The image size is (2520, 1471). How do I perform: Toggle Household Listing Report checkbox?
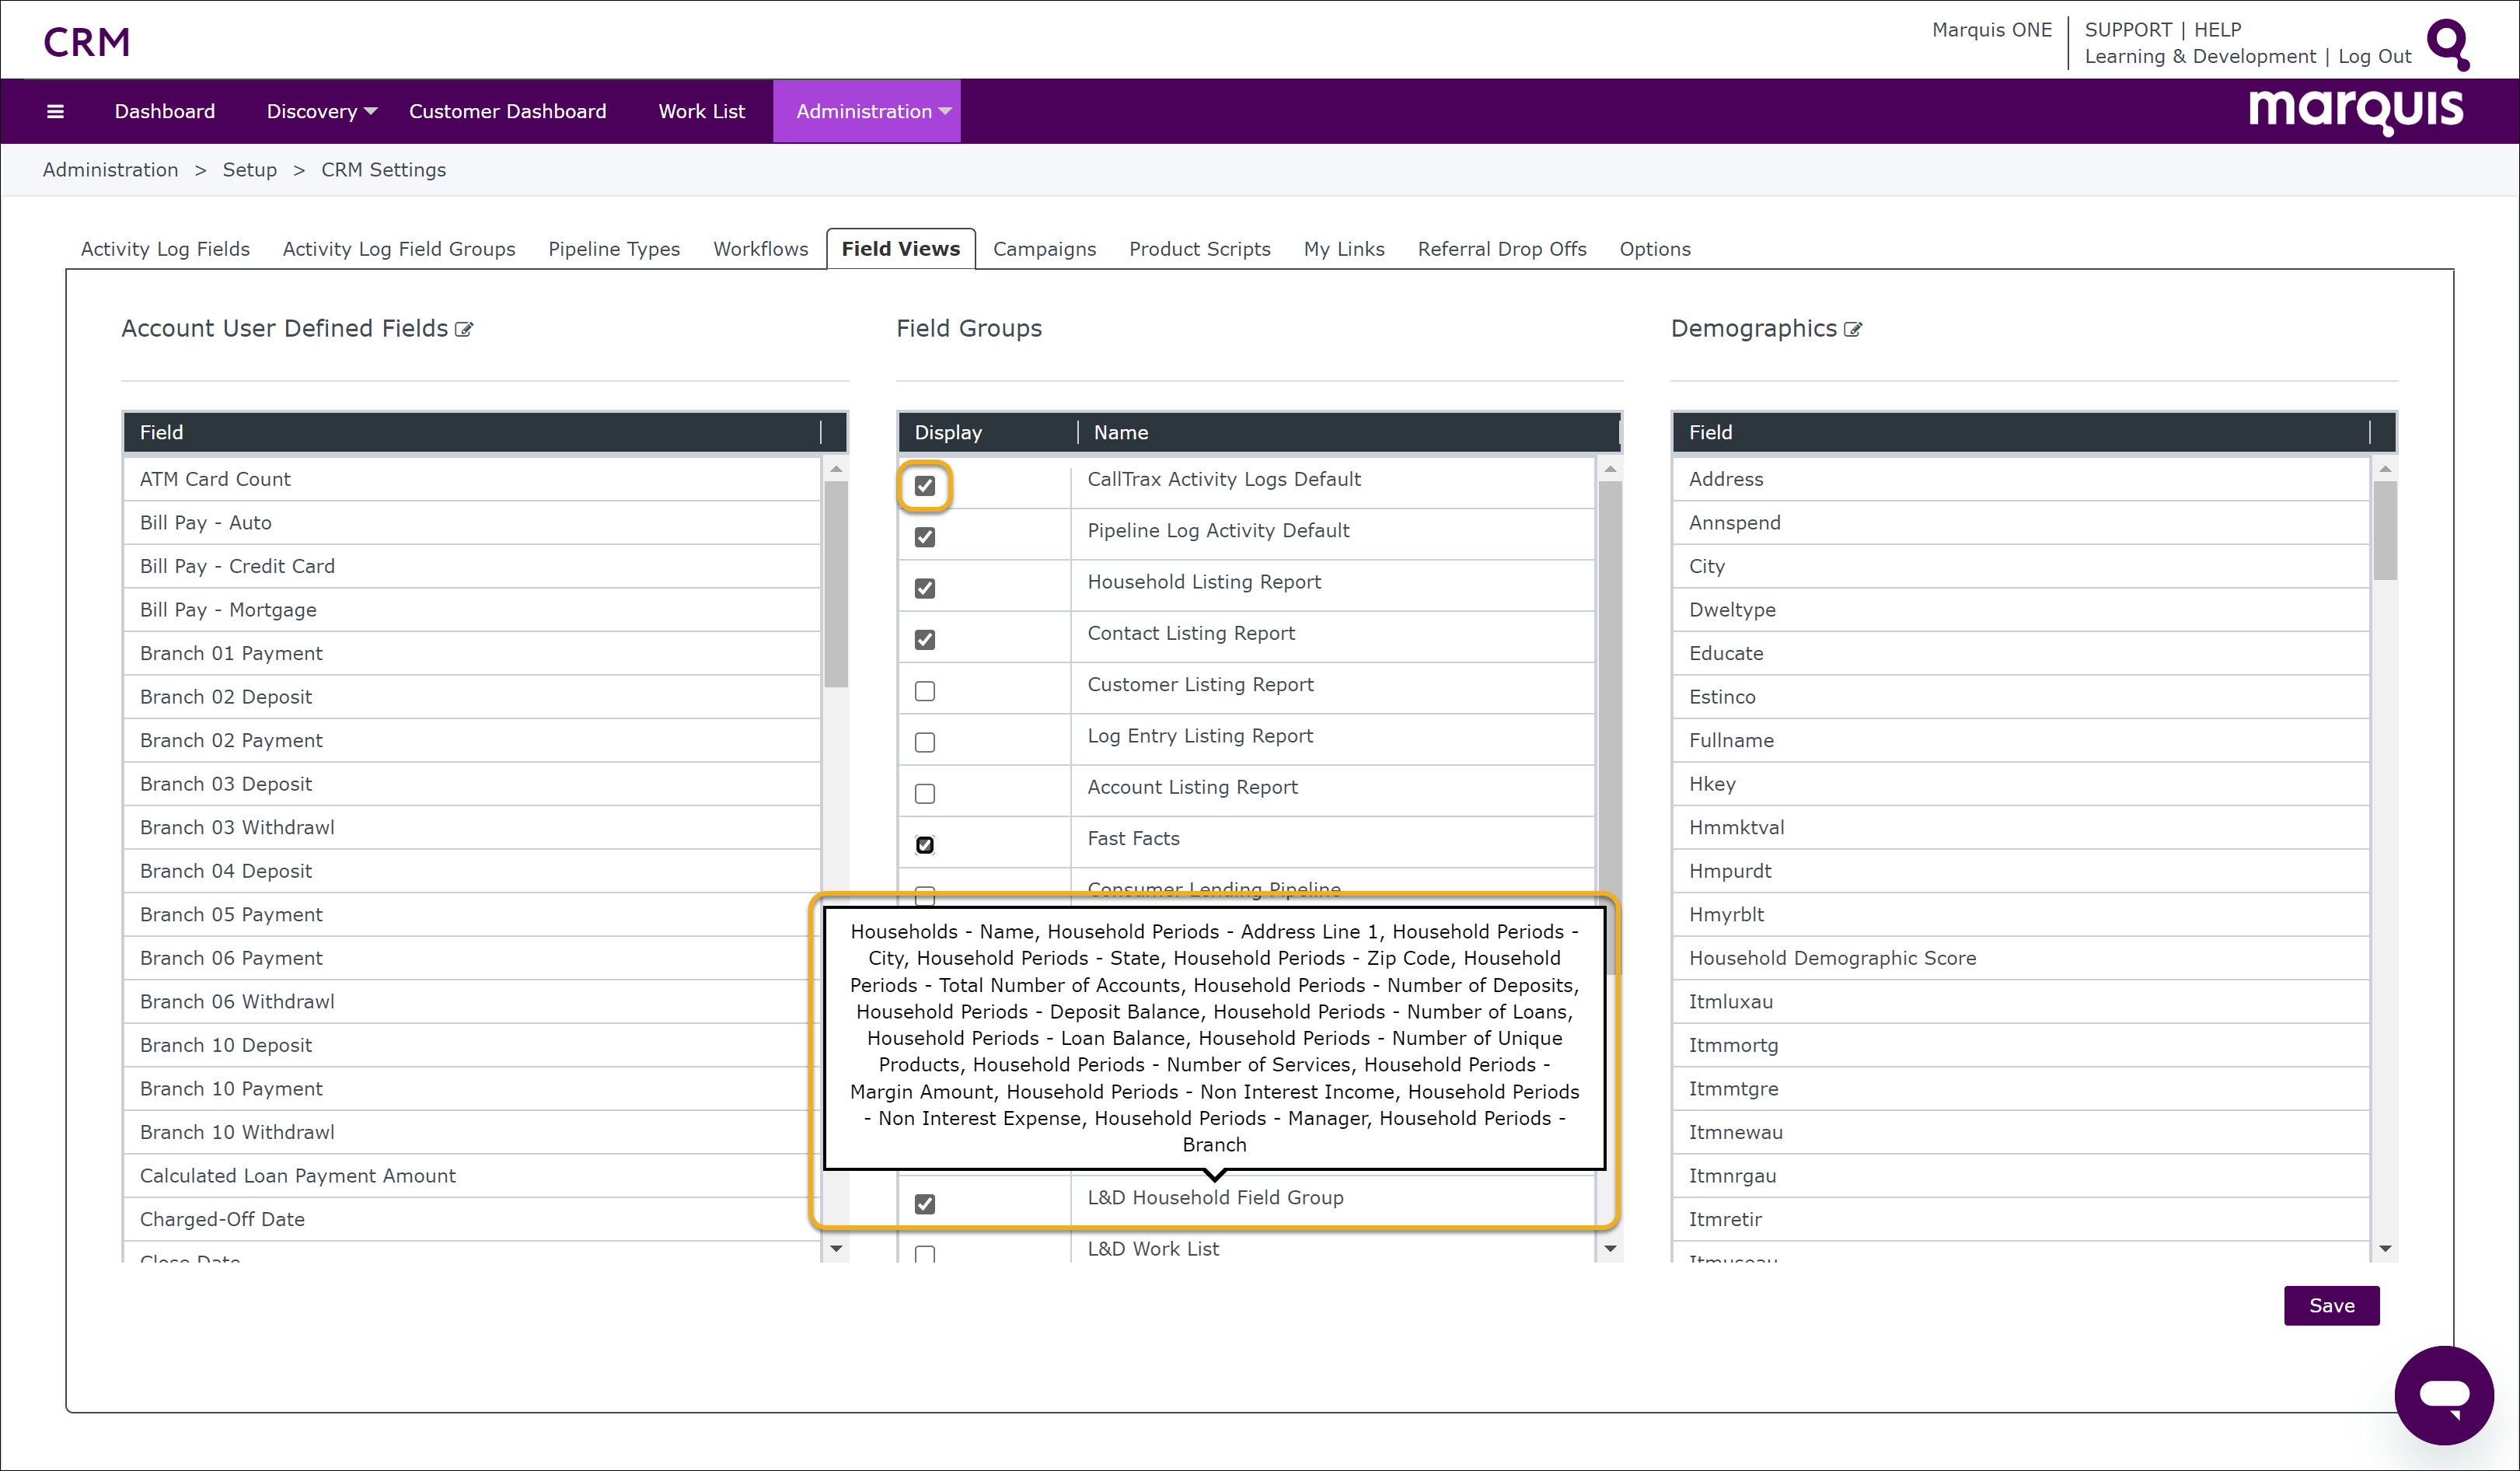pos(925,588)
